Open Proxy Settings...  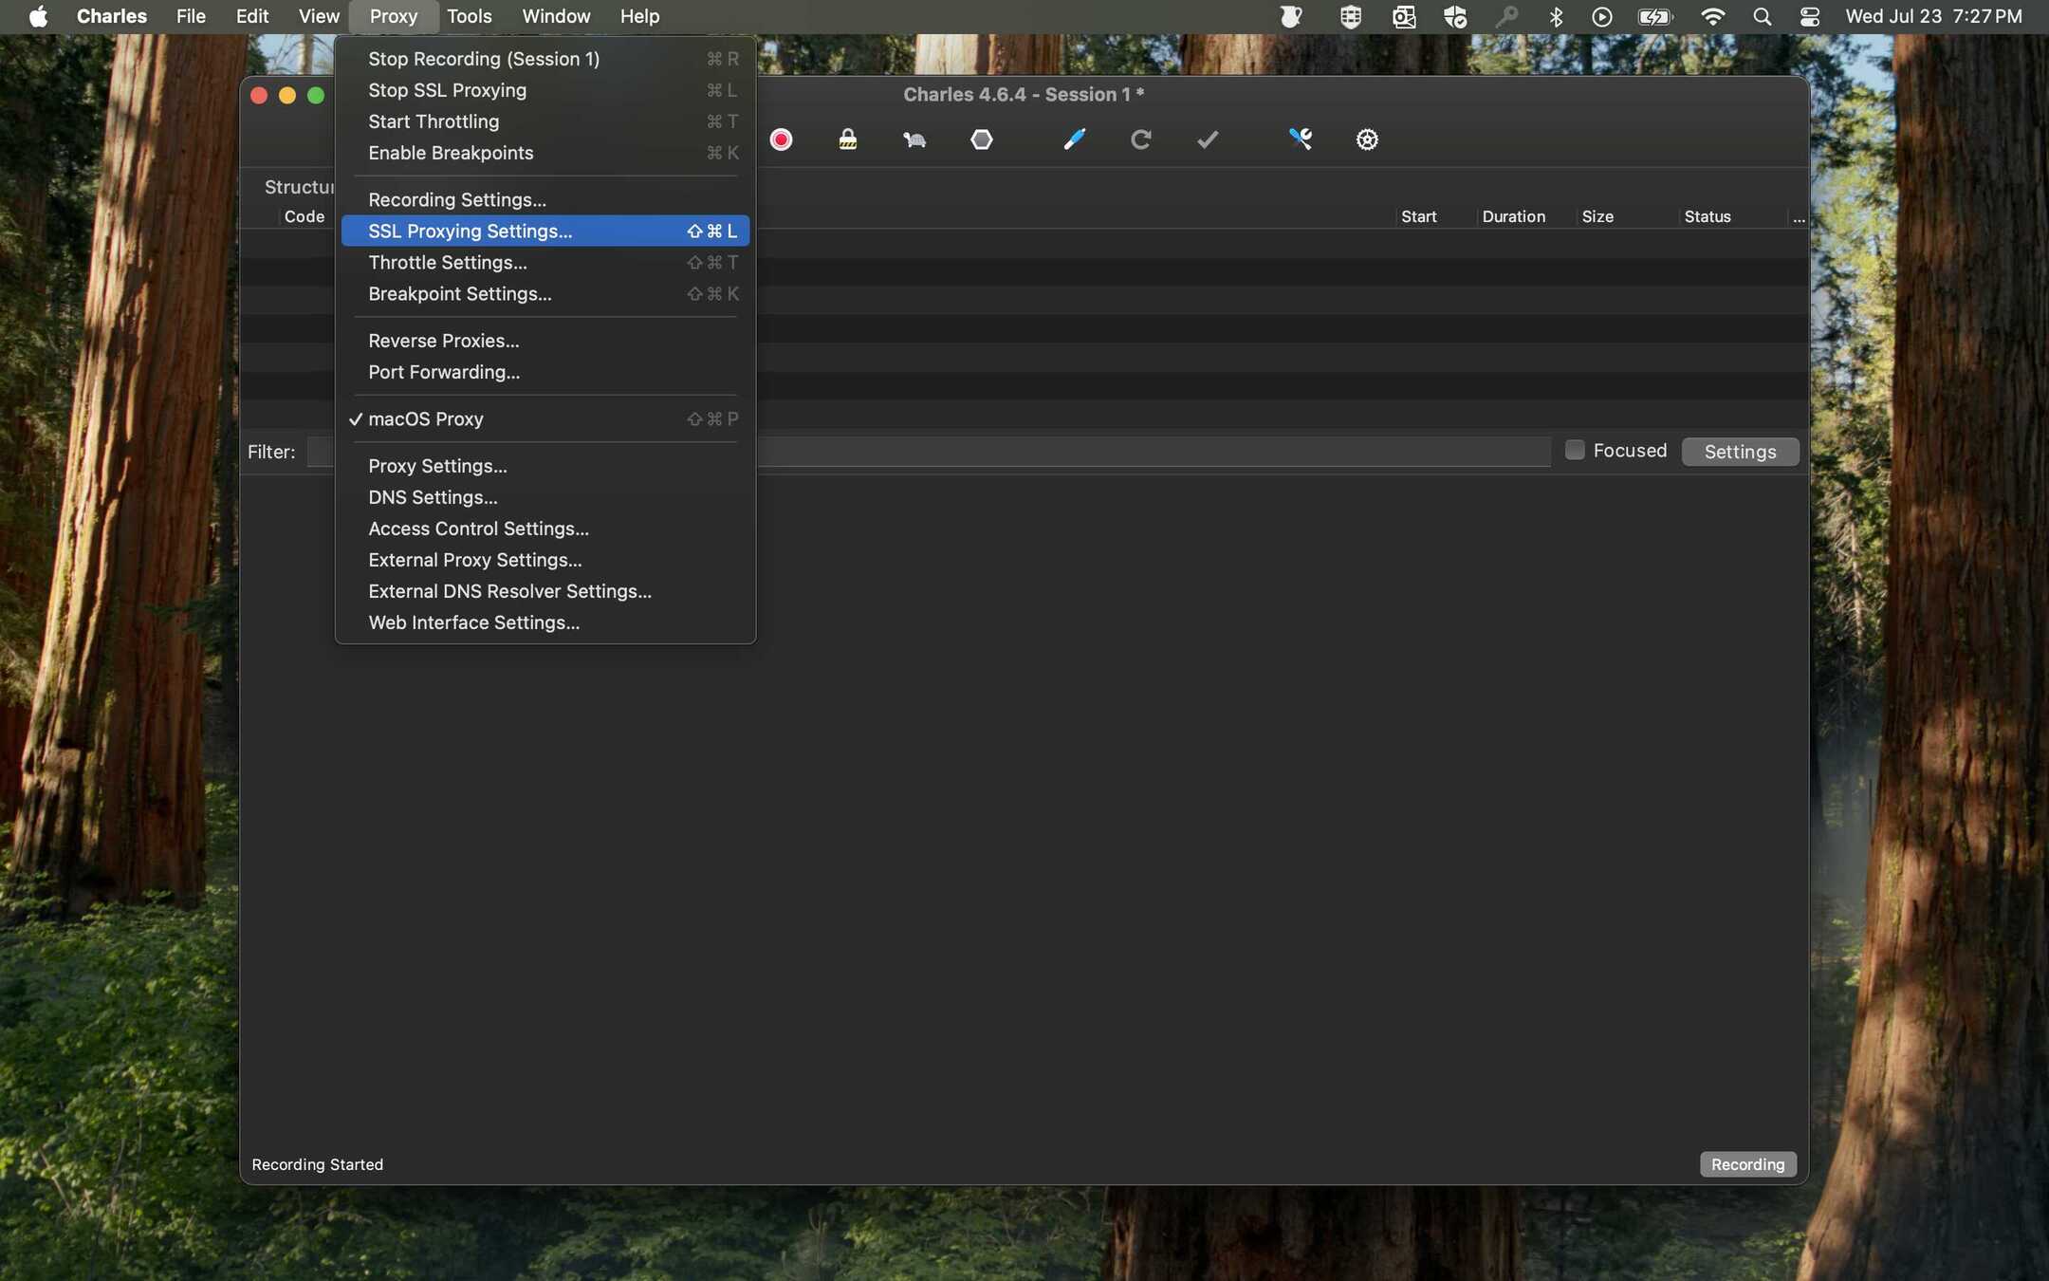tap(545, 466)
